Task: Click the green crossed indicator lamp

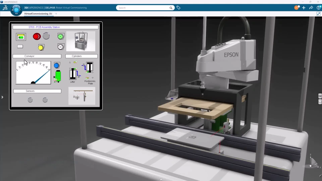Action: point(61,37)
